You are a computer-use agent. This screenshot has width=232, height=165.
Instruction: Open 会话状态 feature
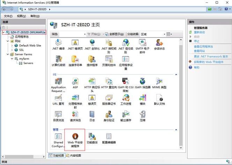point(159,44)
